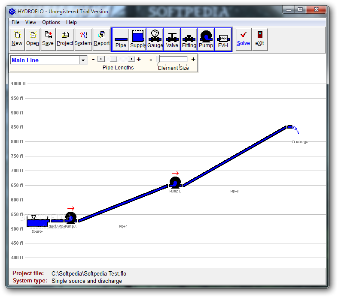Open a project file with Open icon
The width and height of the screenshot is (338, 297).
(x=33, y=39)
